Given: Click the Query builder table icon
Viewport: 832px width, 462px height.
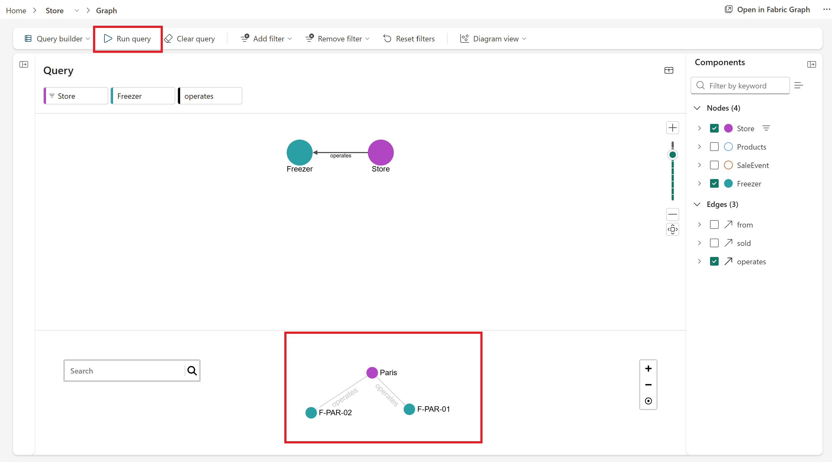Looking at the screenshot, I should click(28, 39).
